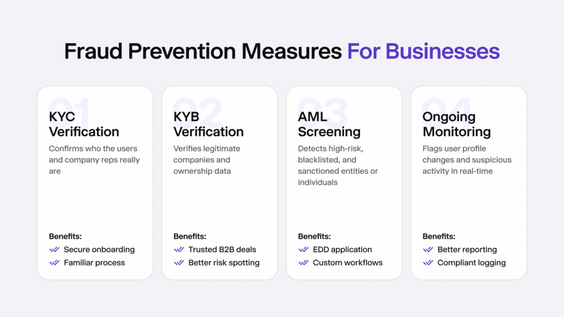Click the description starting Confirms who the users
This screenshot has height=317, width=564.
(94, 160)
